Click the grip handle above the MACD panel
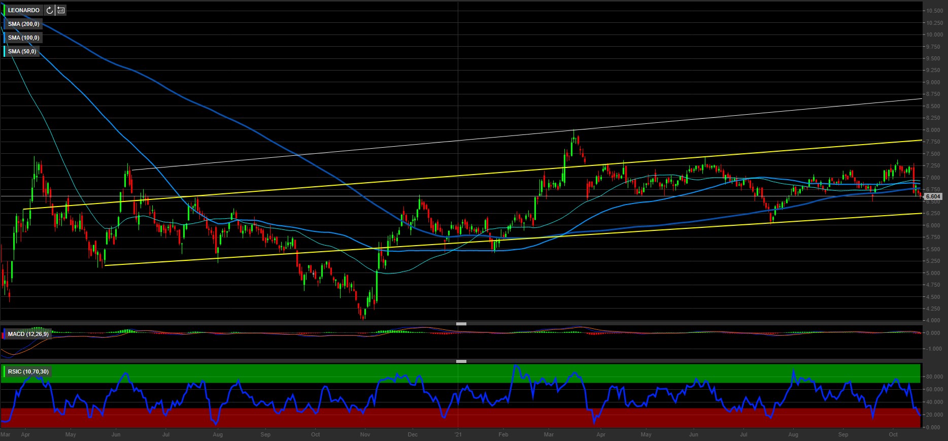The height and width of the screenshot is (441, 948). 461,323
